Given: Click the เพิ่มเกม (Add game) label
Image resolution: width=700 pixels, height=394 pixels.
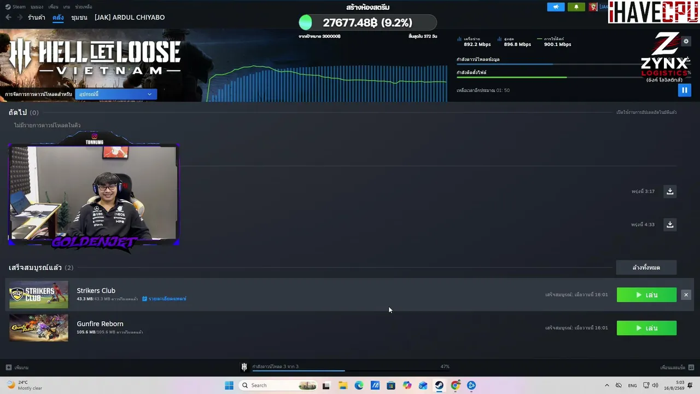Looking at the screenshot, I should 21,367.
